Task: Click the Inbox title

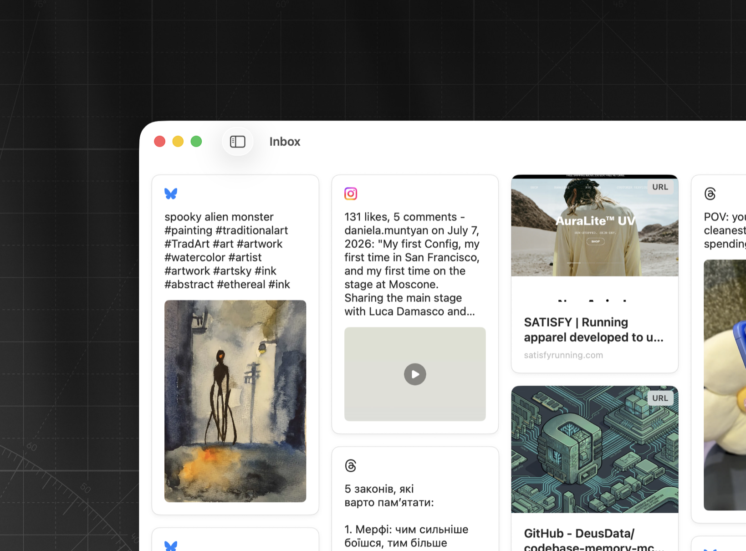Action: point(285,142)
